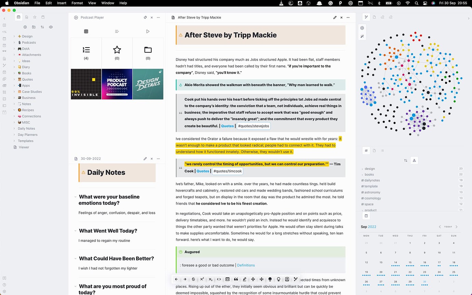Viewport: 472px width, 295px height.
Task: Open the podcast favorites star tile
Action: 117,53
